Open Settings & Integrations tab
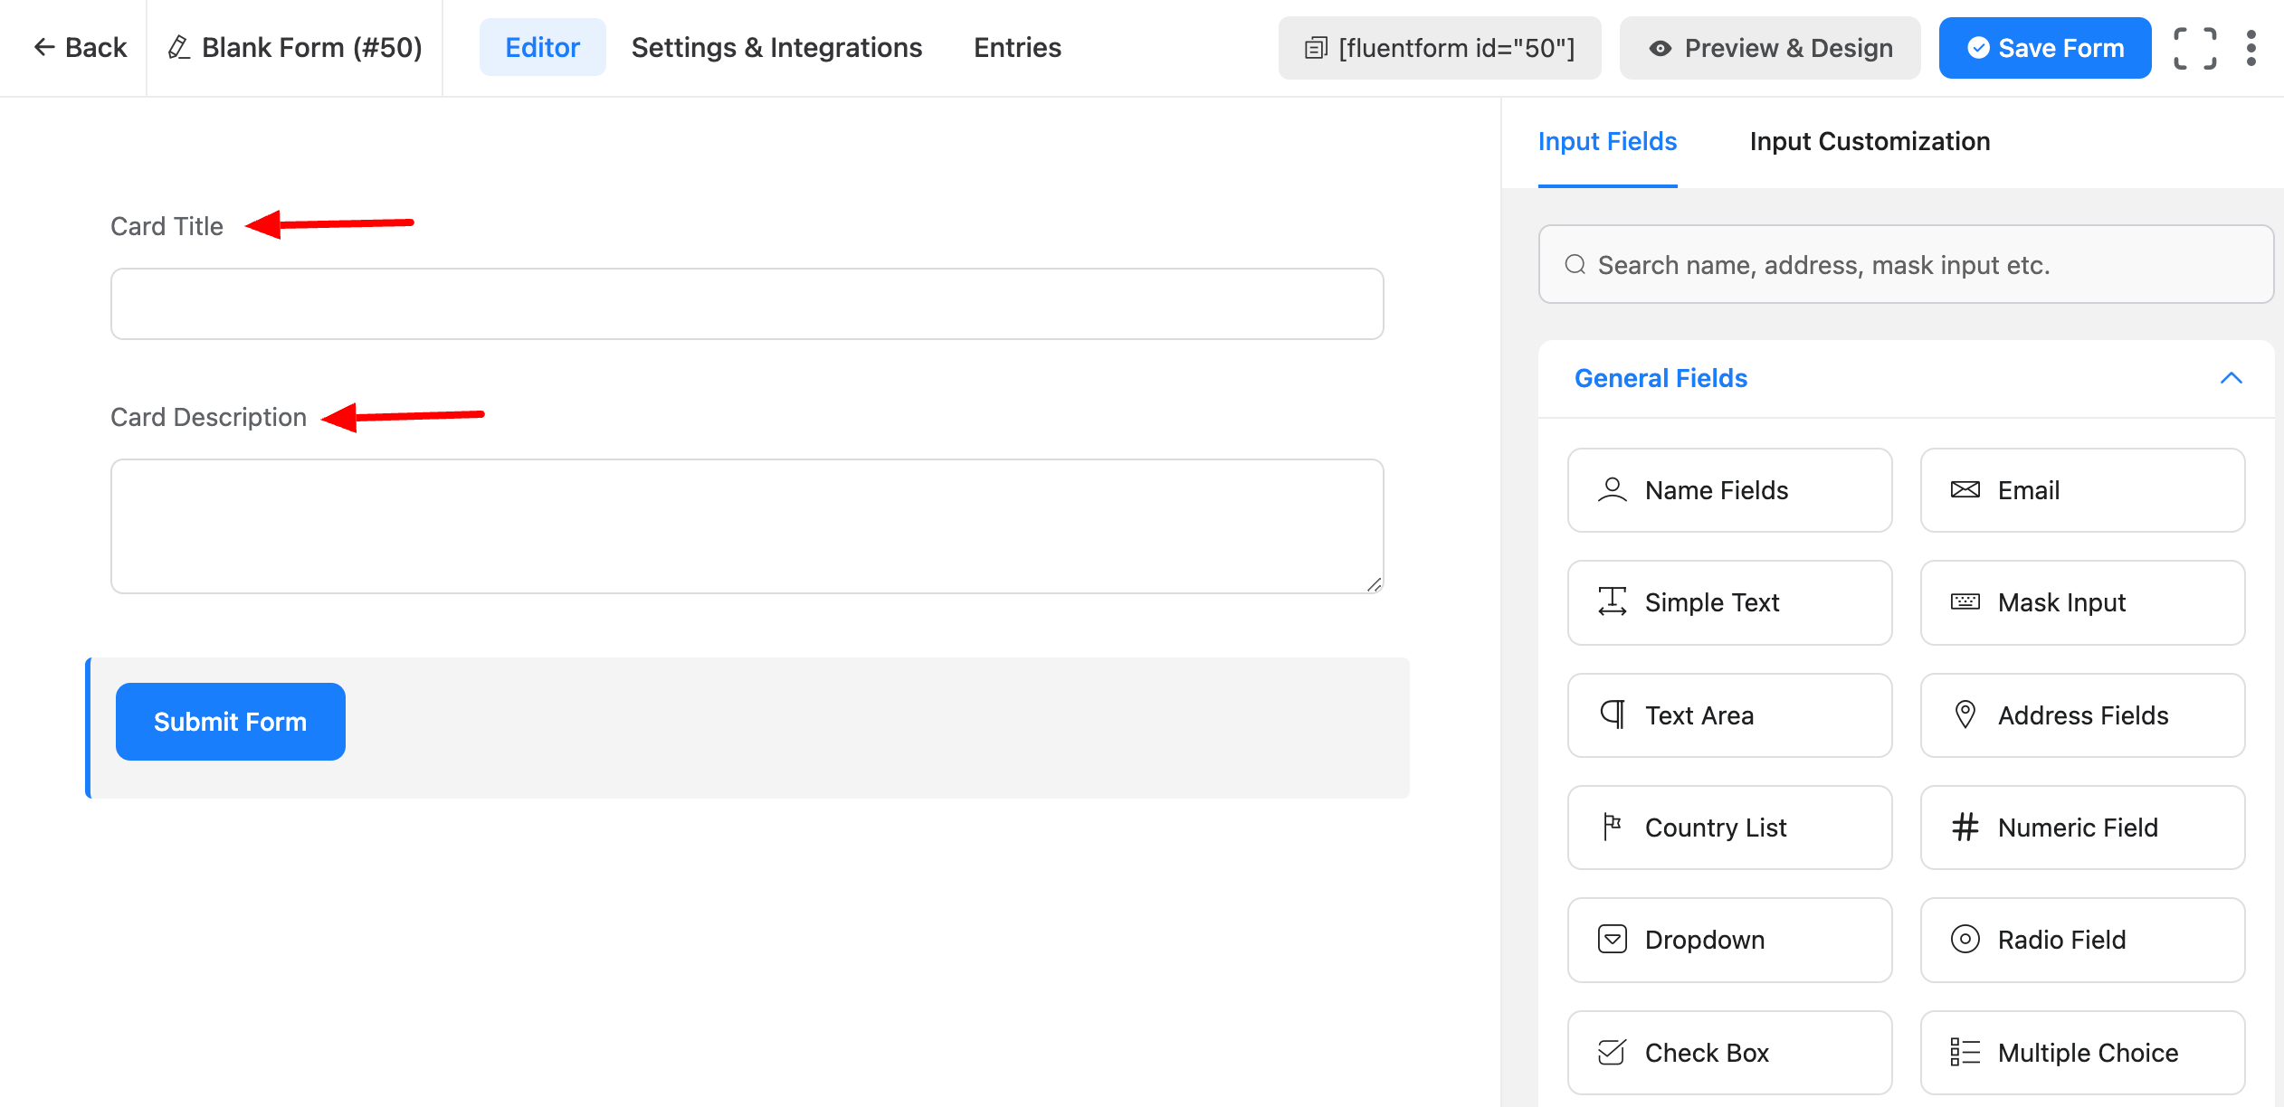2284x1107 pixels. pyautogui.click(x=776, y=48)
